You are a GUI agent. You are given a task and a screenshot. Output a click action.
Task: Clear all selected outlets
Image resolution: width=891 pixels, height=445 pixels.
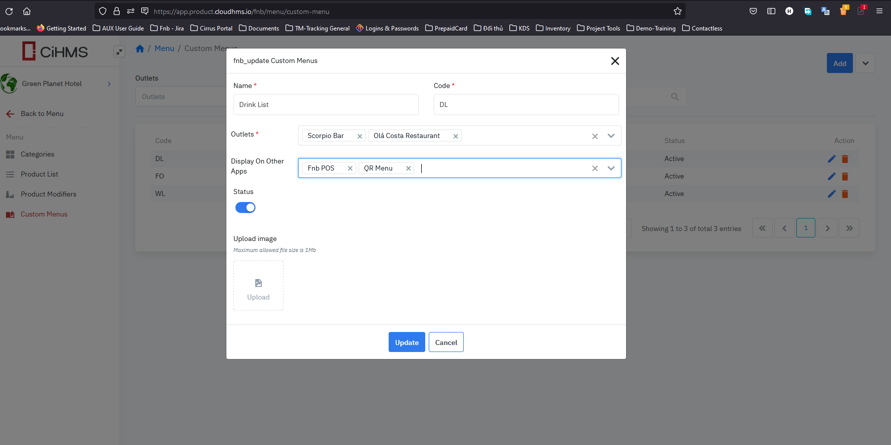coord(595,136)
